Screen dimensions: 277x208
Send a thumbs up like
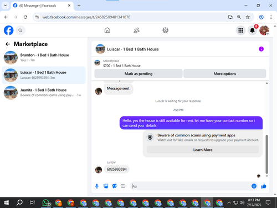[264, 186]
